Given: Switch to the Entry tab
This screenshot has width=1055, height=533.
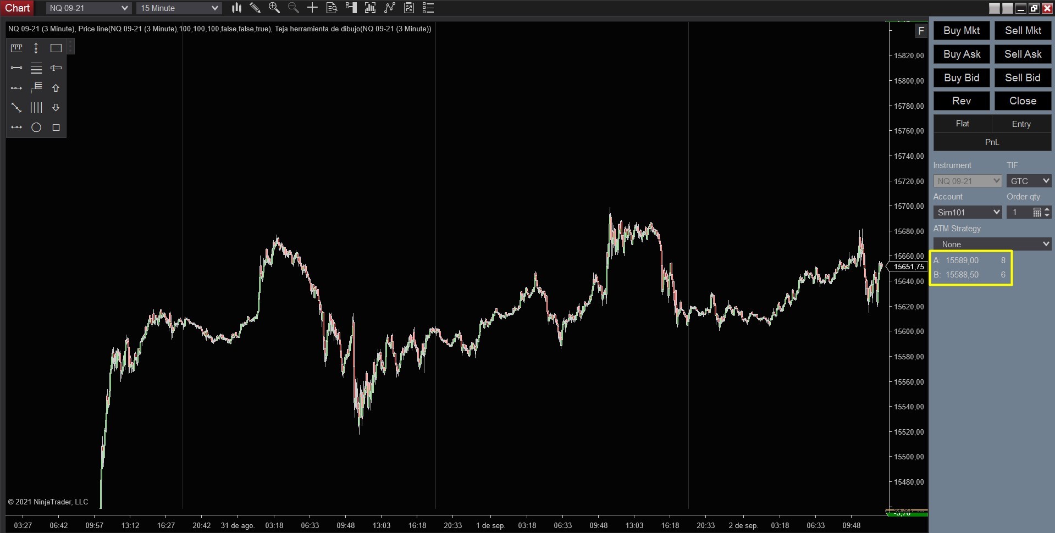Looking at the screenshot, I should (x=1020, y=124).
